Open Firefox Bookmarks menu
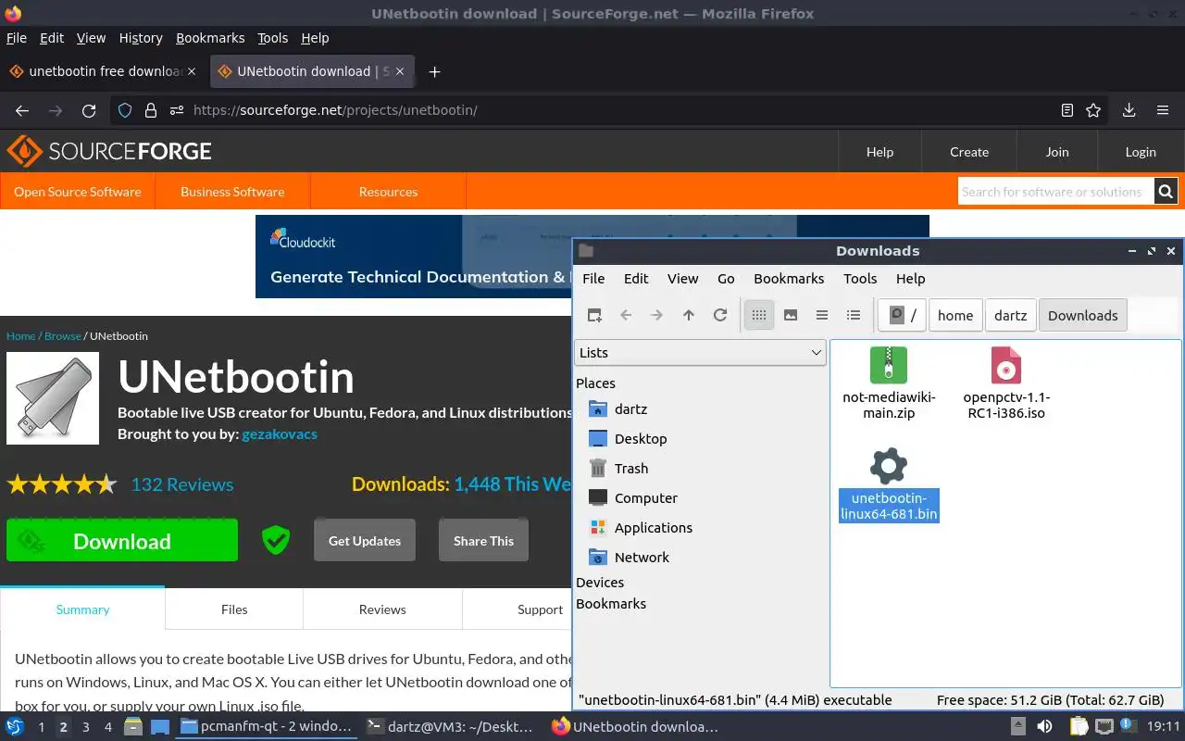This screenshot has height=741, width=1185. coord(210,38)
